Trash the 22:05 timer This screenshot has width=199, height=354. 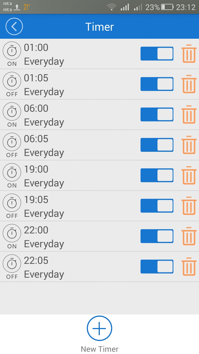[x=189, y=266]
